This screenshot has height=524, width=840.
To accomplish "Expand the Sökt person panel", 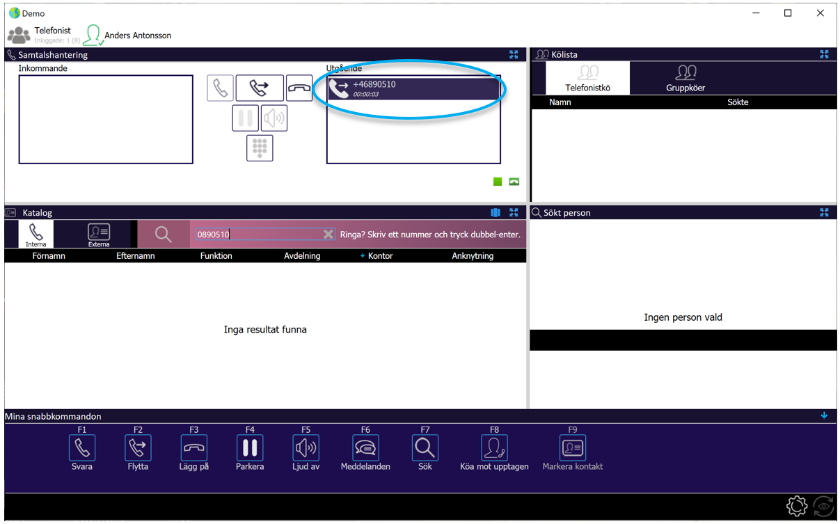I will tap(824, 212).
